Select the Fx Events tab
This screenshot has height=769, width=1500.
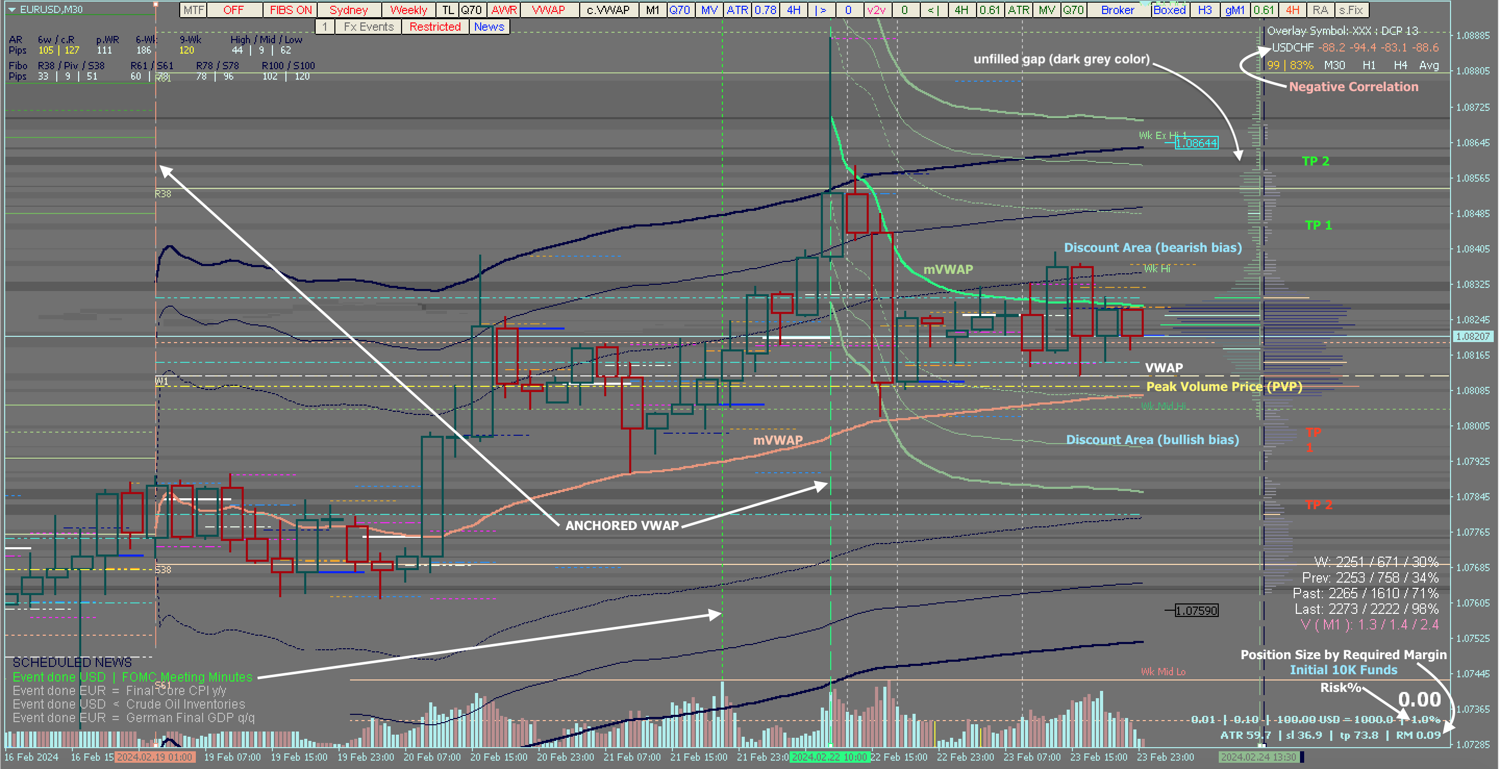click(368, 27)
